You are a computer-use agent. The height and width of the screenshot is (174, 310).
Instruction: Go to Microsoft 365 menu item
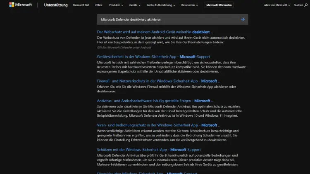click(x=81, y=5)
